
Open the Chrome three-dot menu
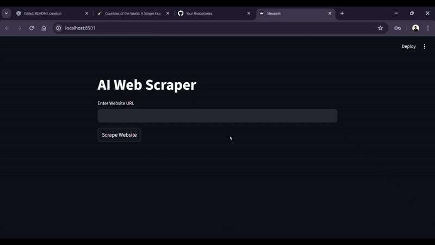428,28
